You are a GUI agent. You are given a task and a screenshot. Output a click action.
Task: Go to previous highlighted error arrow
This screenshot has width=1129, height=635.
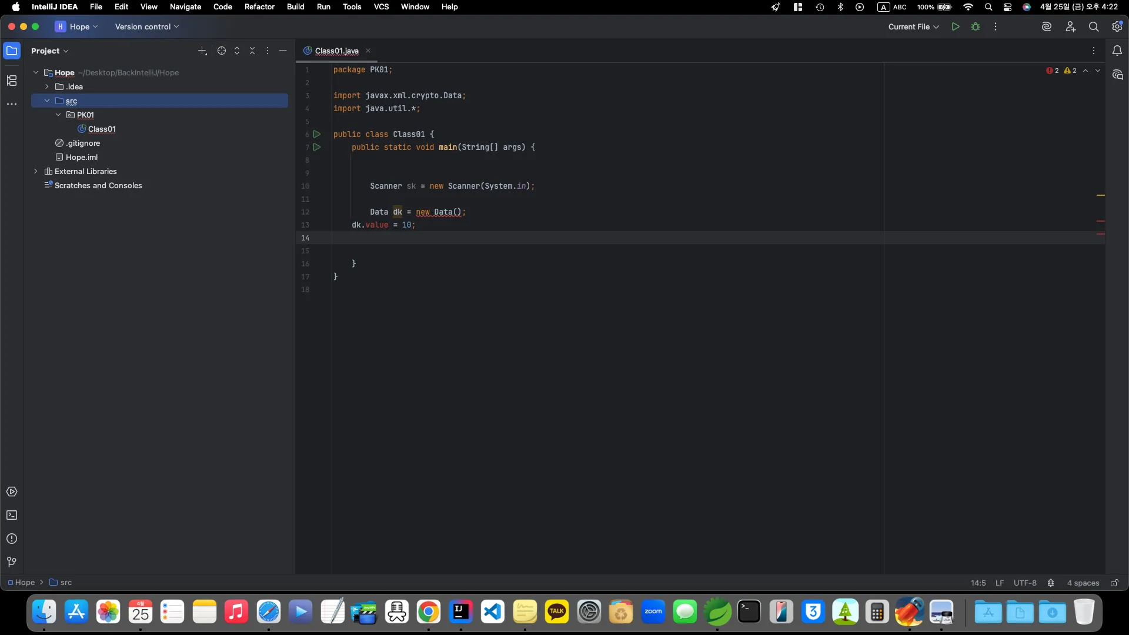(1085, 71)
